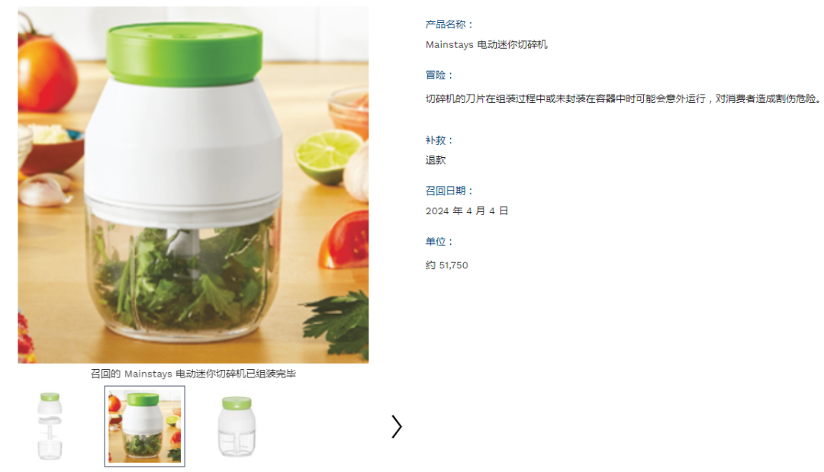This screenshot has height=472, width=824.
Task: Click the 产品名称 label
Action: (x=449, y=24)
